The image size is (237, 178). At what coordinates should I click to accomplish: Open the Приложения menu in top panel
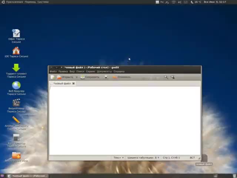[x=14, y=2]
